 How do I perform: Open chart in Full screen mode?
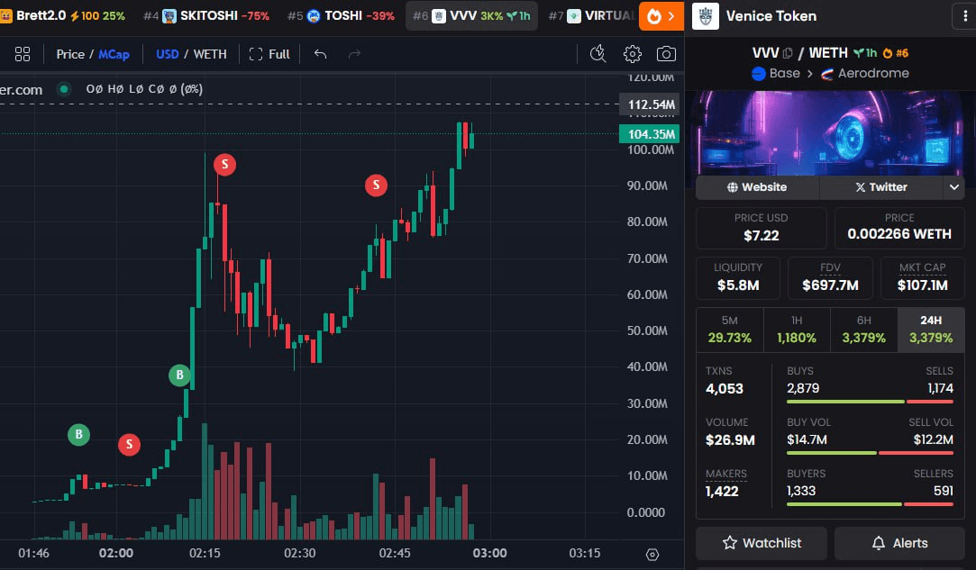269,54
